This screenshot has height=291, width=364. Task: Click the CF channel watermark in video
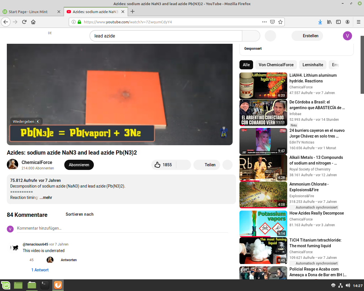(x=224, y=132)
